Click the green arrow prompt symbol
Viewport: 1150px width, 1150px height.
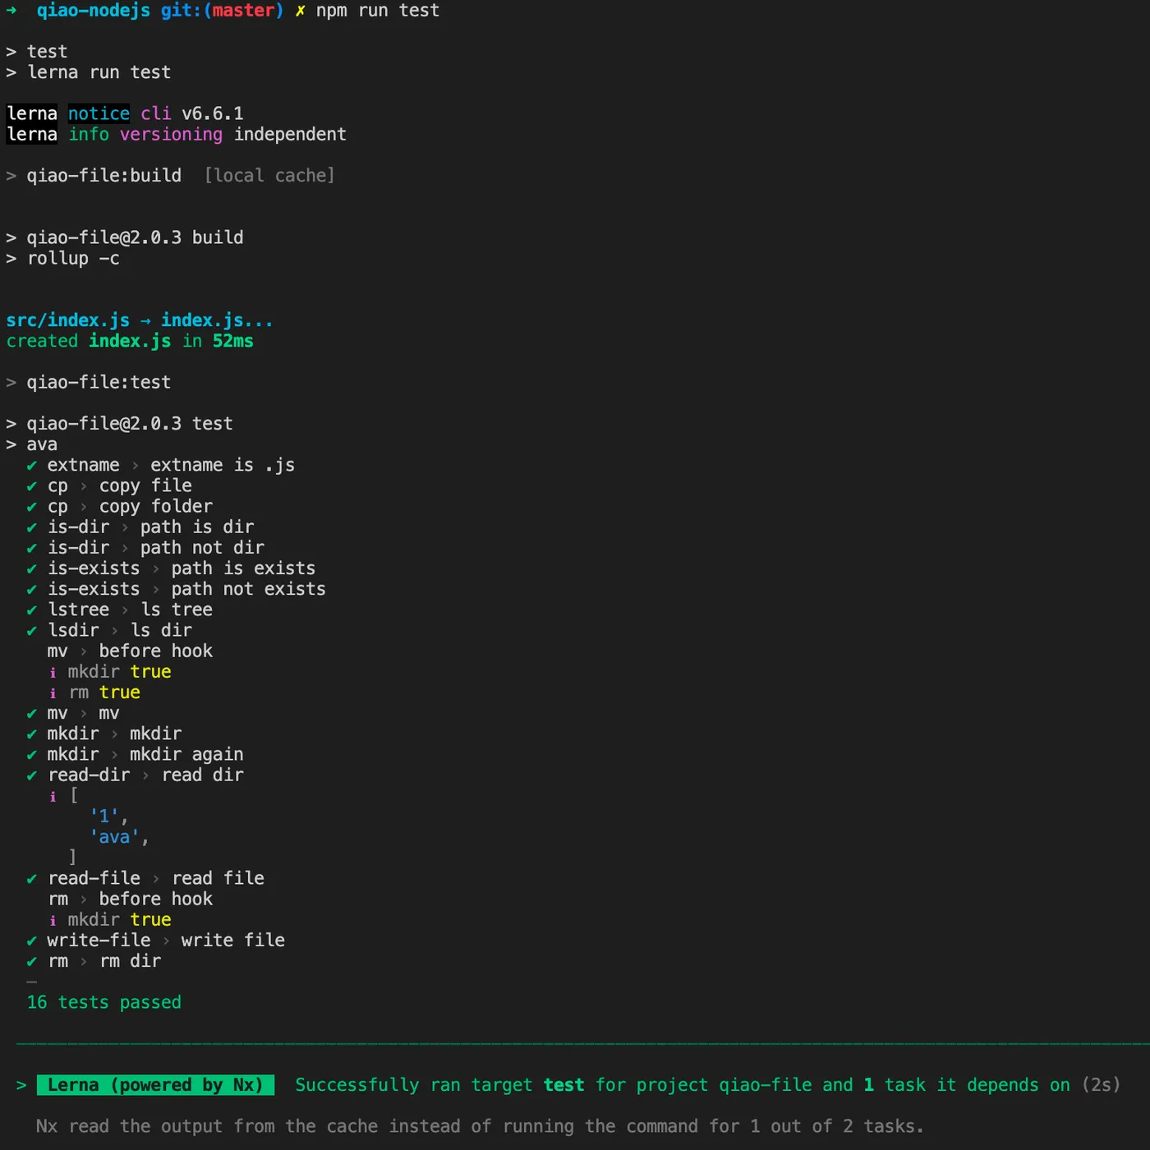(11, 11)
